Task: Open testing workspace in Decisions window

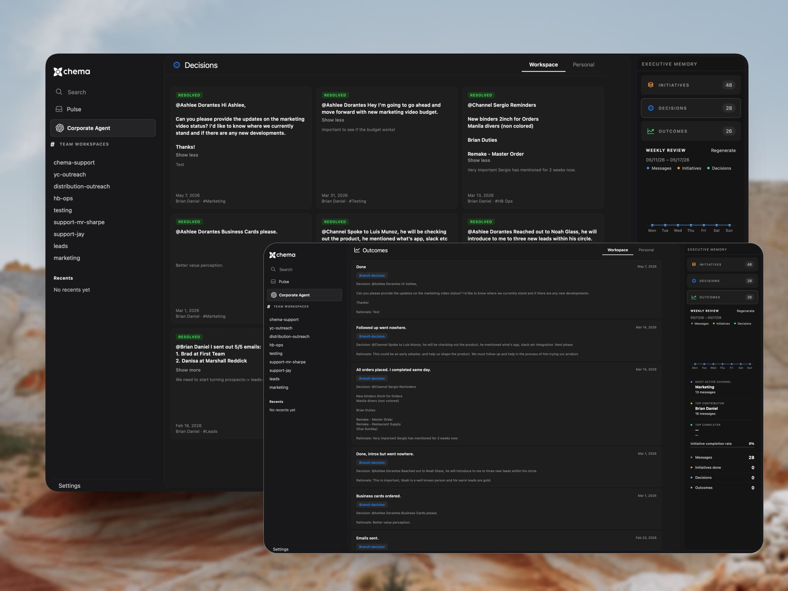Action: point(63,210)
